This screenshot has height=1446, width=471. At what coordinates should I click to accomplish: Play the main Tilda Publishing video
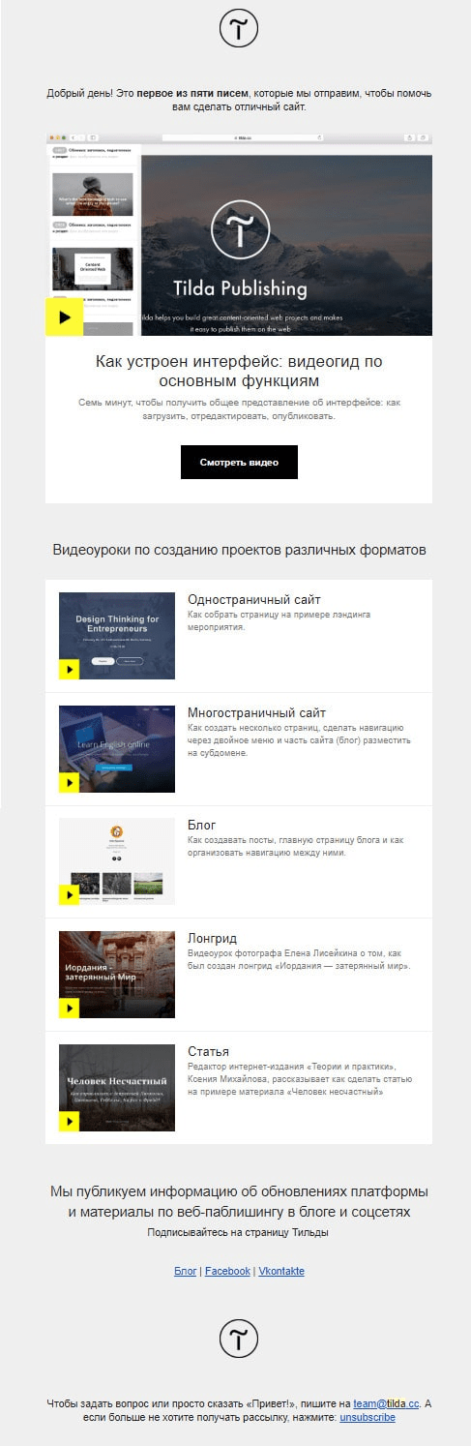(65, 316)
